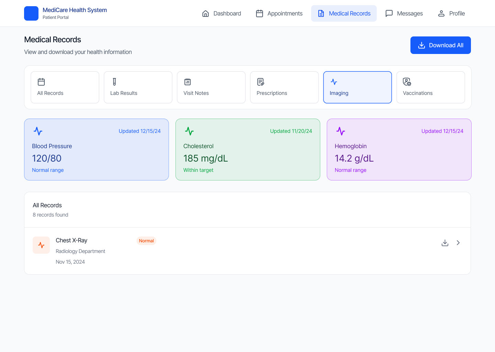Open the Messages section
Screen dimensions: 495x352
[404, 13]
